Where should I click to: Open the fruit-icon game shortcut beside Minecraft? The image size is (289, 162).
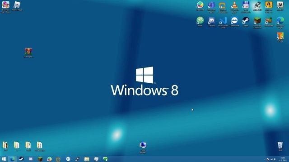[269, 22]
